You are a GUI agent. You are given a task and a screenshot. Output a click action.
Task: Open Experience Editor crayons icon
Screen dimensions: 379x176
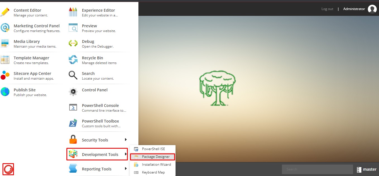click(73, 13)
